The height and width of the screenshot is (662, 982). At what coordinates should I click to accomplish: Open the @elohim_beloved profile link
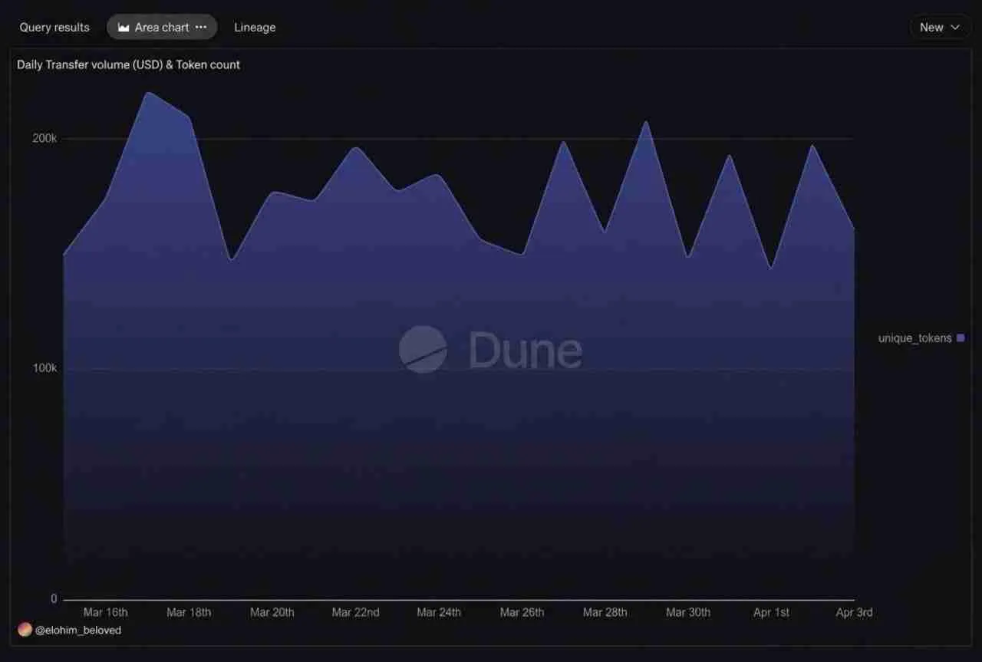pos(78,630)
